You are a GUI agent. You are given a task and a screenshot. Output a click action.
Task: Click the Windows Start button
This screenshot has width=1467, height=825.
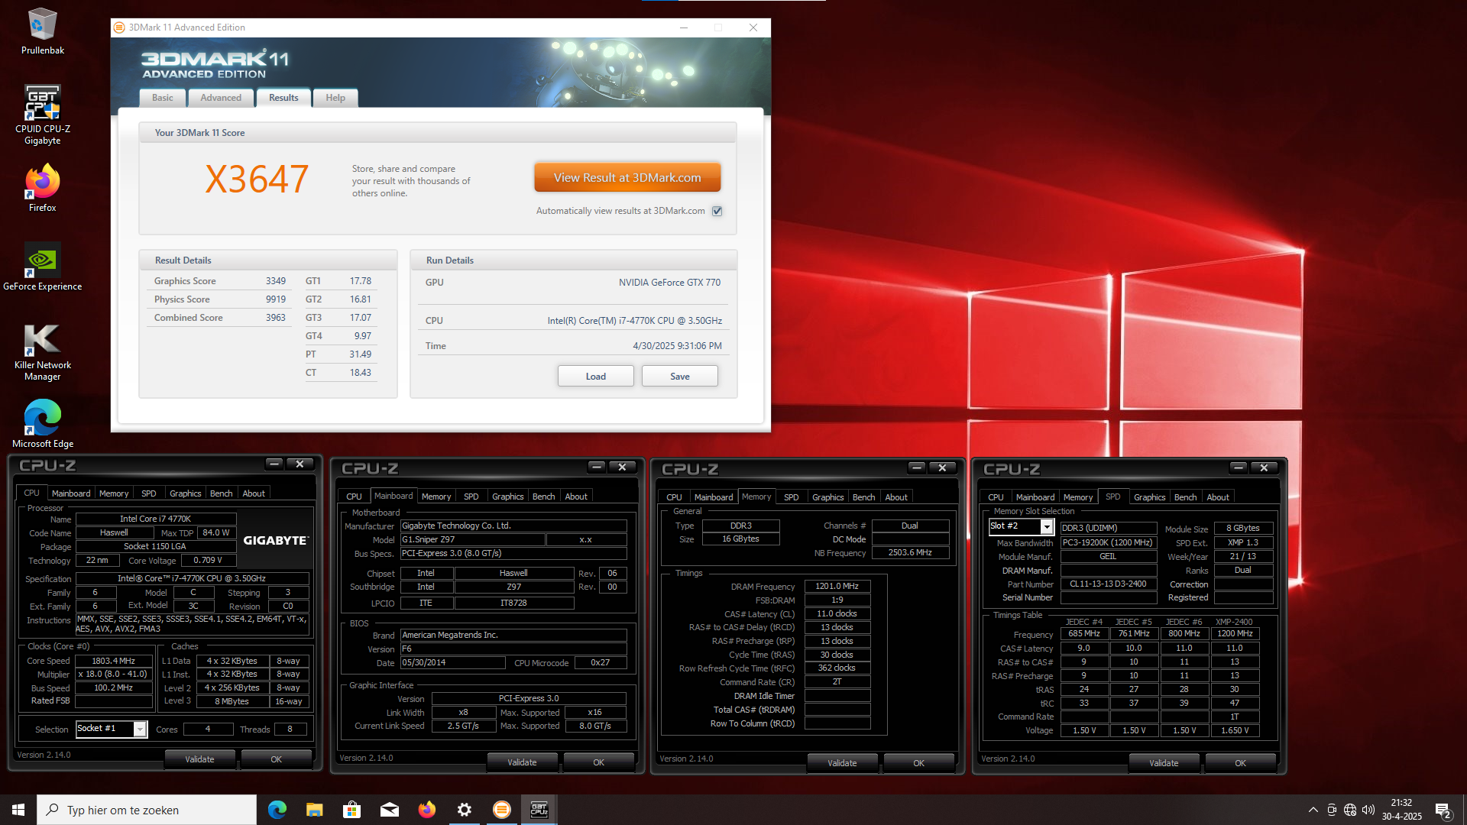[18, 810]
